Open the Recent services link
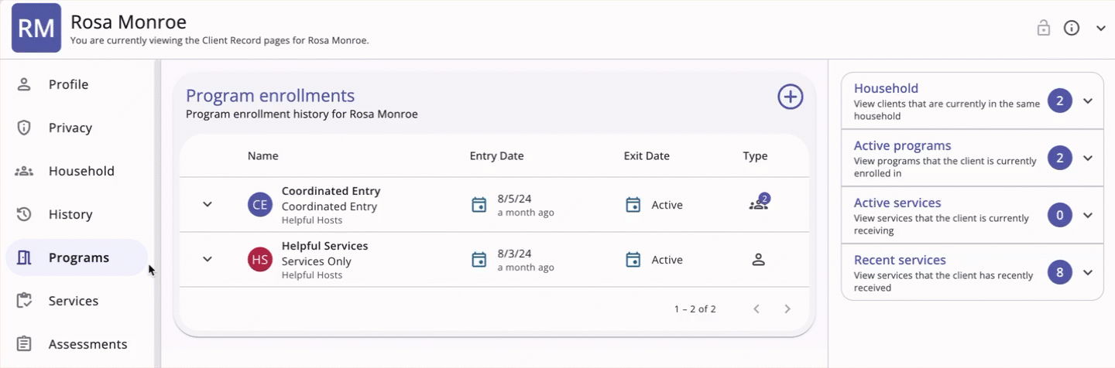Image resolution: width=1115 pixels, height=368 pixels. click(x=900, y=260)
